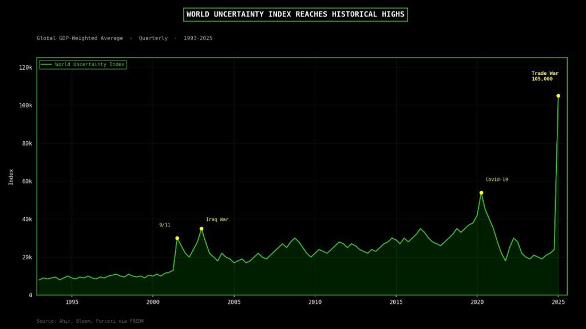Screen dimensions: 586x329
Task: Click the chart title text box
Action: [295, 14]
